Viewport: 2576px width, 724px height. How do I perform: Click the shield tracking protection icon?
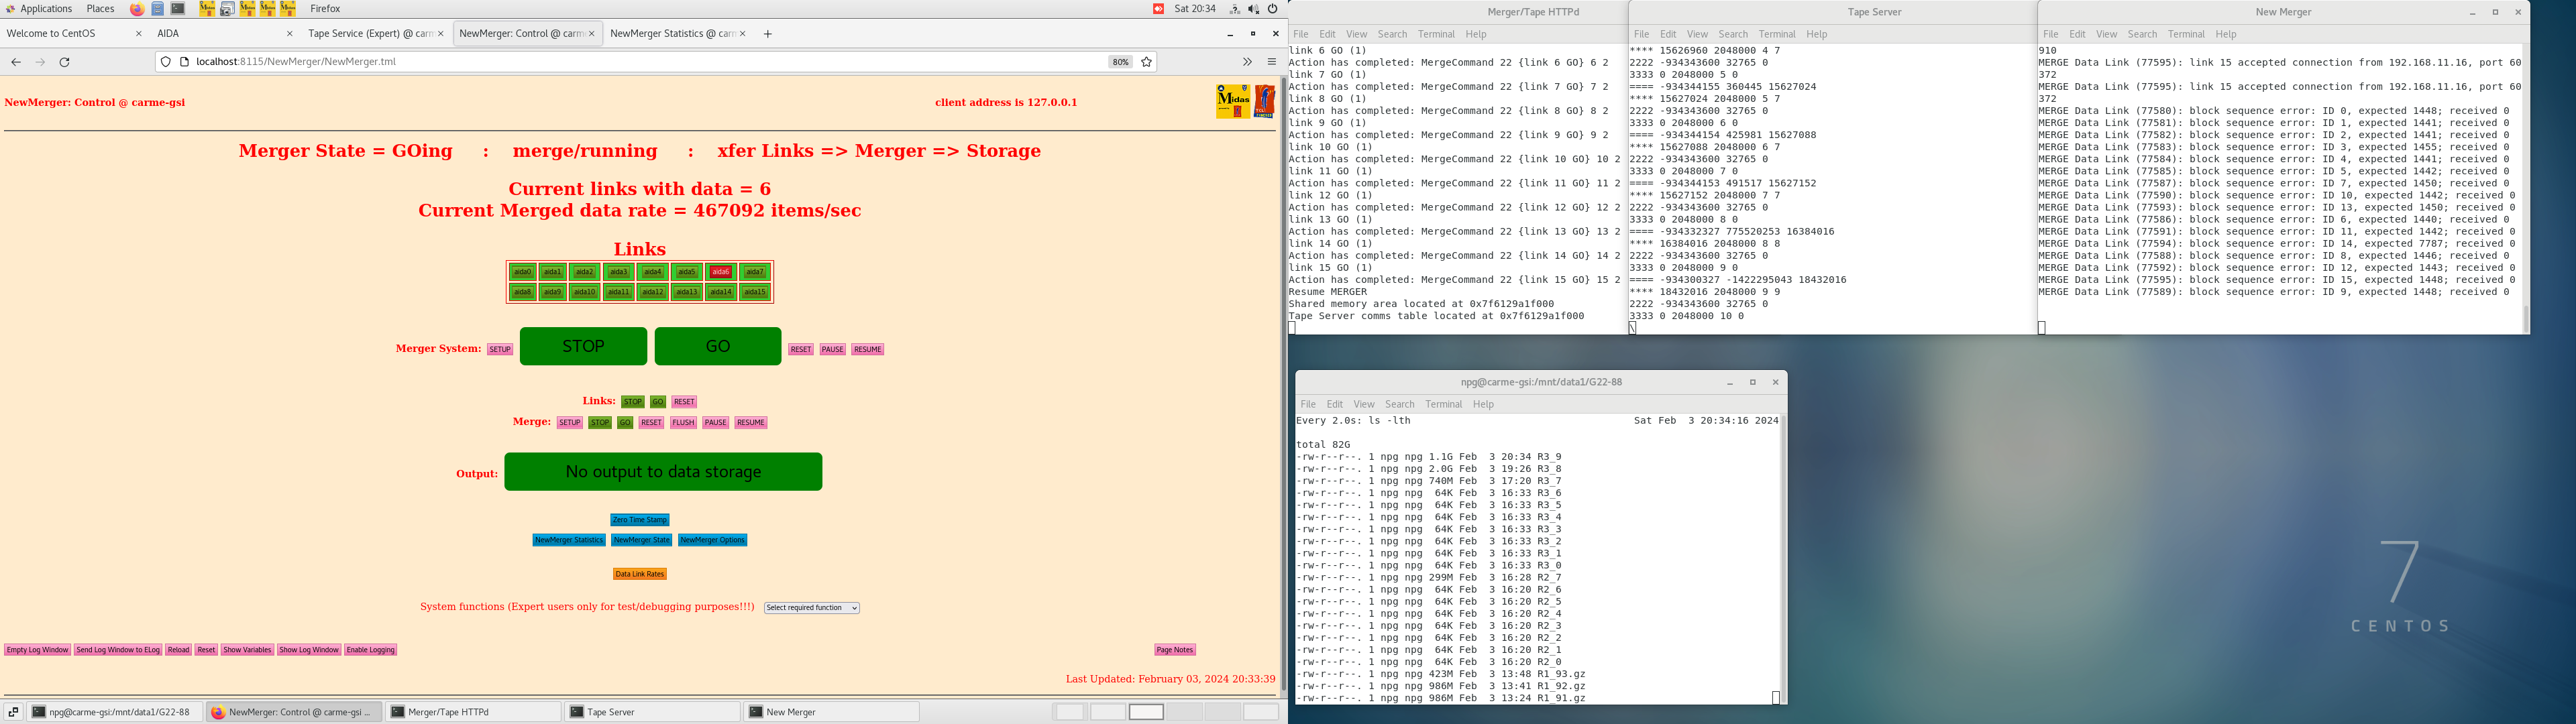(x=166, y=62)
